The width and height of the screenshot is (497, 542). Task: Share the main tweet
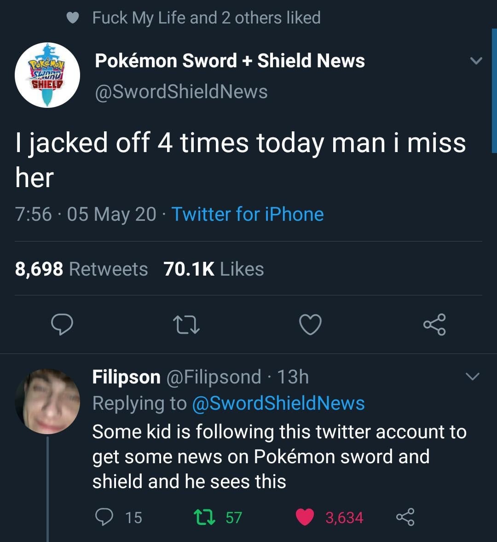click(434, 324)
